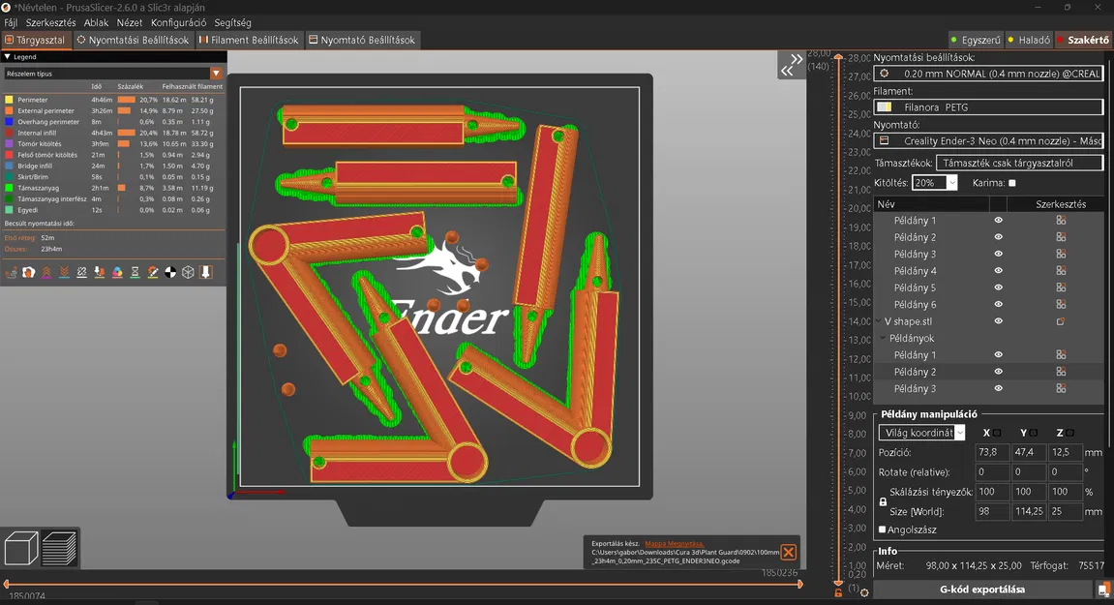Switch to sliced layers preview icon
Image resolution: width=1114 pixels, height=605 pixels.
(x=60, y=548)
